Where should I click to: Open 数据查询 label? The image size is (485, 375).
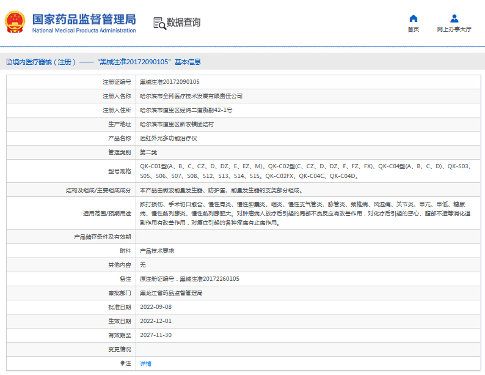coord(183,22)
